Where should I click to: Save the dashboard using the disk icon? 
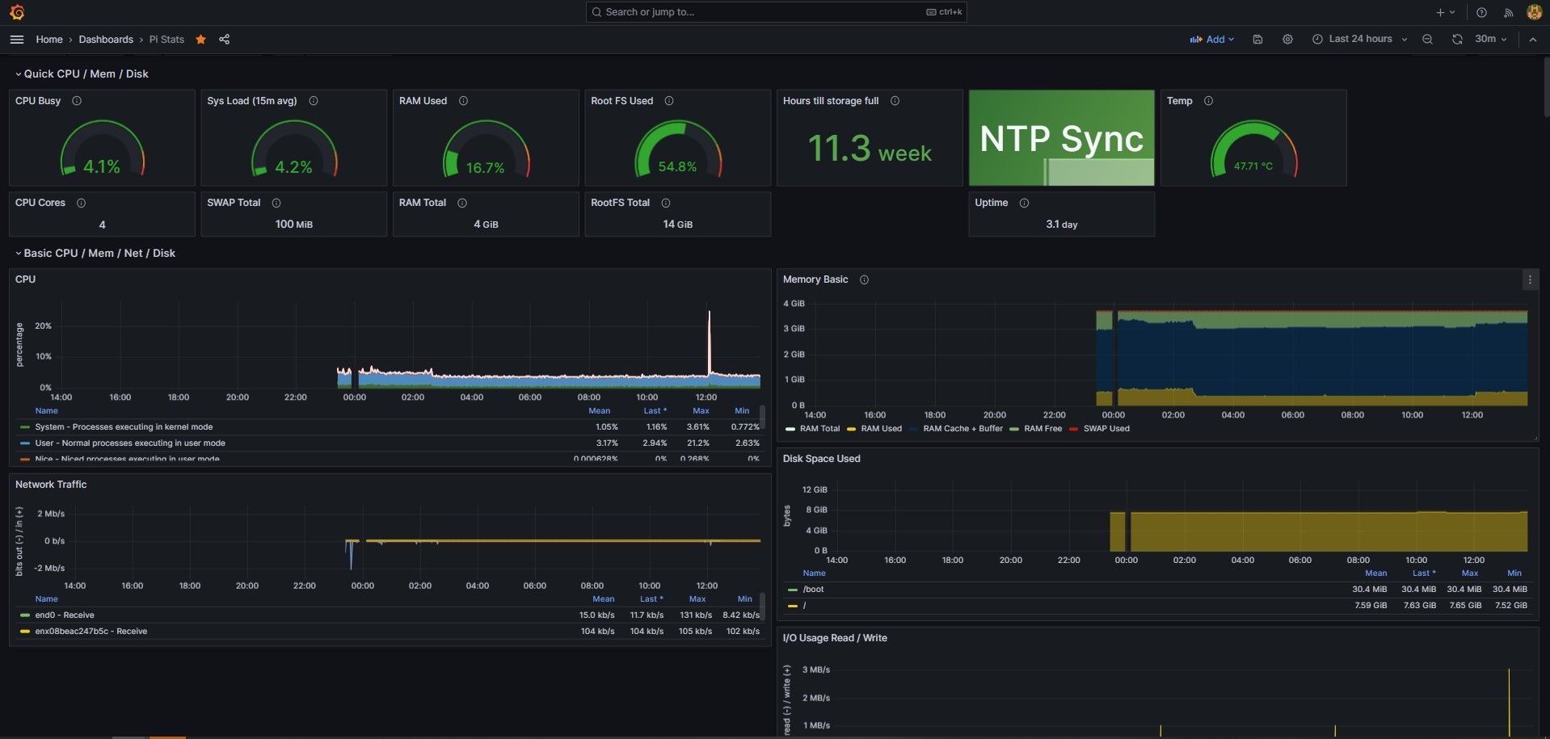point(1257,40)
